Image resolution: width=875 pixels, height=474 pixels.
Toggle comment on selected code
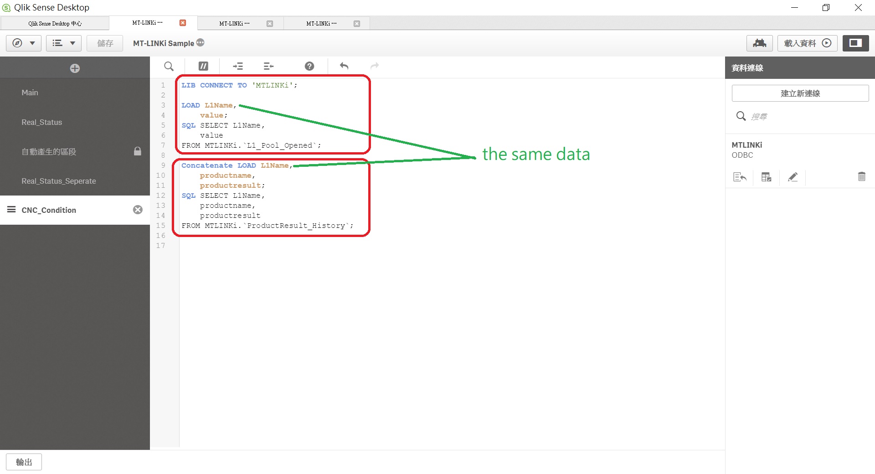coord(203,67)
